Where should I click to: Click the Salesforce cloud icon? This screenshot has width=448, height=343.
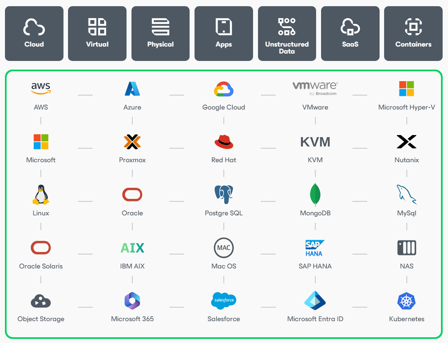point(223,301)
